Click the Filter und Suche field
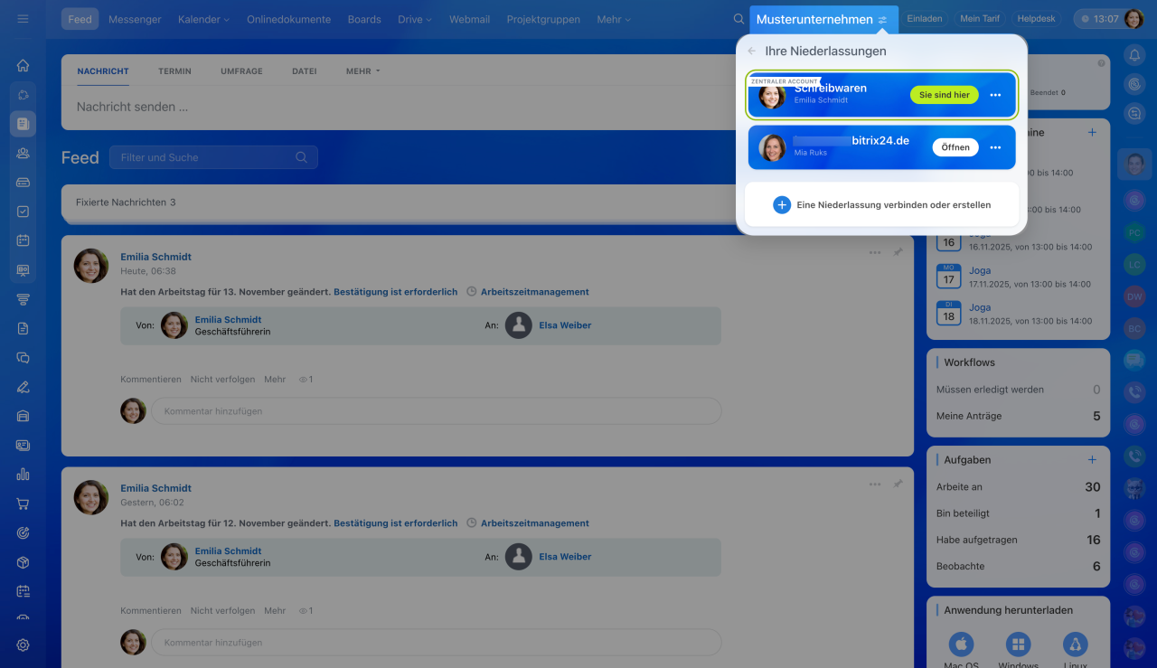Image resolution: width=1157 pixels, height=668 pixels. pyautogui.click(x=206, y=157)
